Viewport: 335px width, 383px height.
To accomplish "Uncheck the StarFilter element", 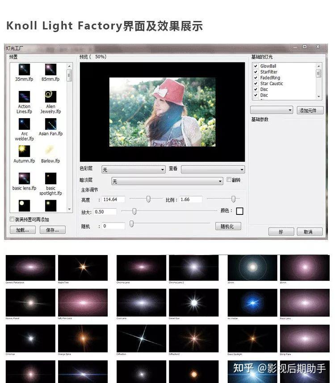I will pos(255,72).
